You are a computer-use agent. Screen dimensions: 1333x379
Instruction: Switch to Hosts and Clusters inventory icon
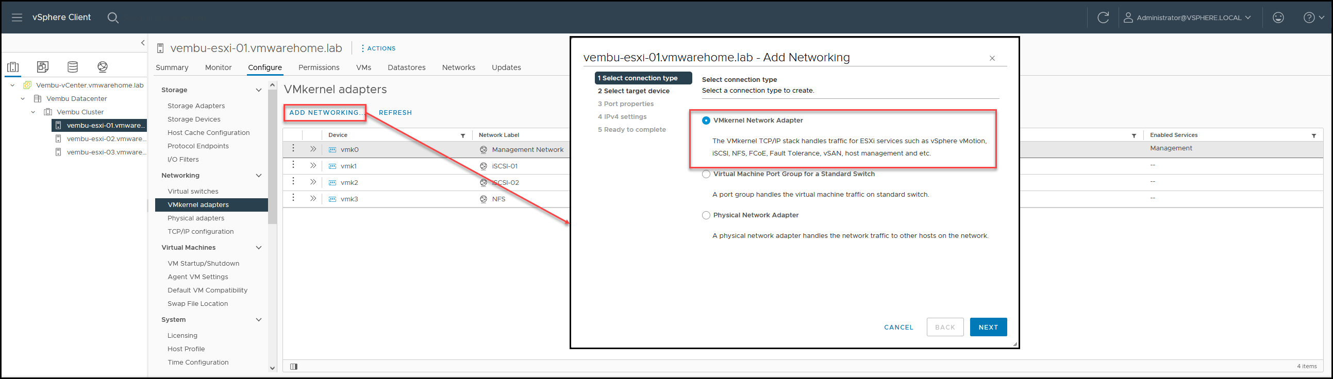(13, 67)
